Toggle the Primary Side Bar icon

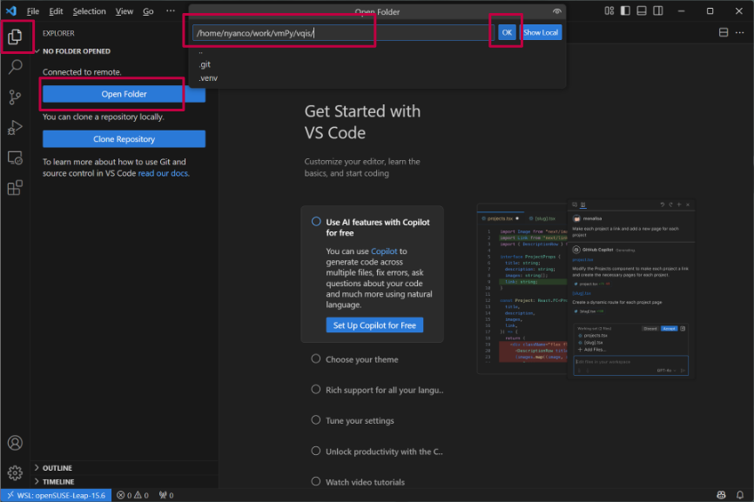pyautogui.click(x=625, y=10)
